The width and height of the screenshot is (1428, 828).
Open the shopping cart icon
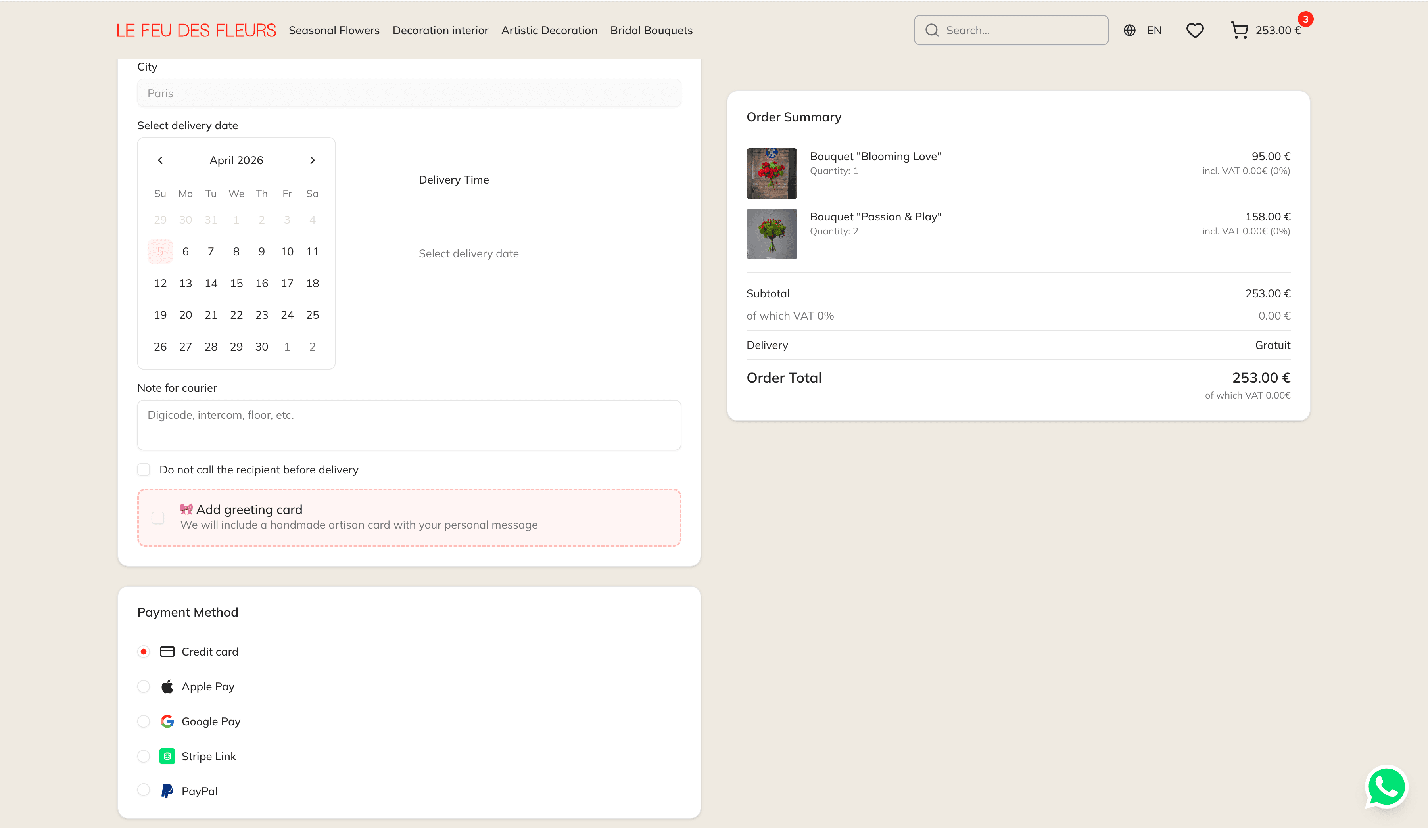point(1239,31)
